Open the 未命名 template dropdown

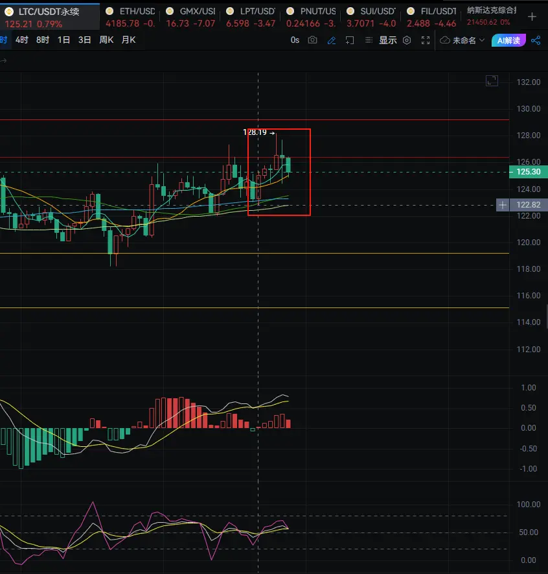coord(464,40)
